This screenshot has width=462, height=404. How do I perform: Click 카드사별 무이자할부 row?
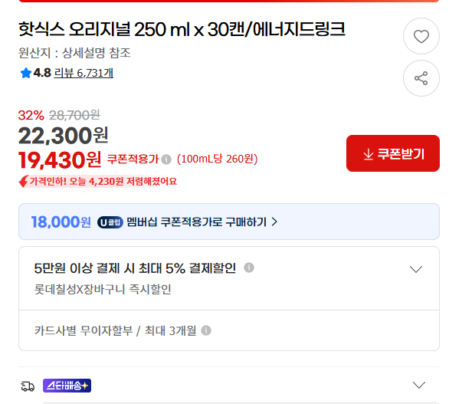pos(229,330)
